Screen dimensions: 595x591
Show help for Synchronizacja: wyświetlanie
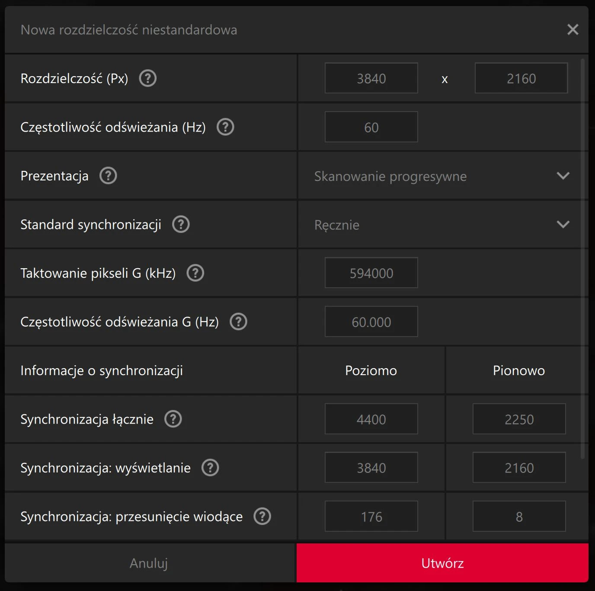pos(210,468)
